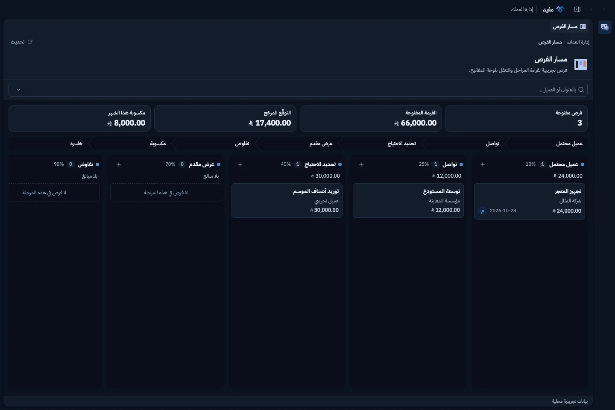Go to إدارة العملاء in the breadcrumb trail

tap(578, 42)
